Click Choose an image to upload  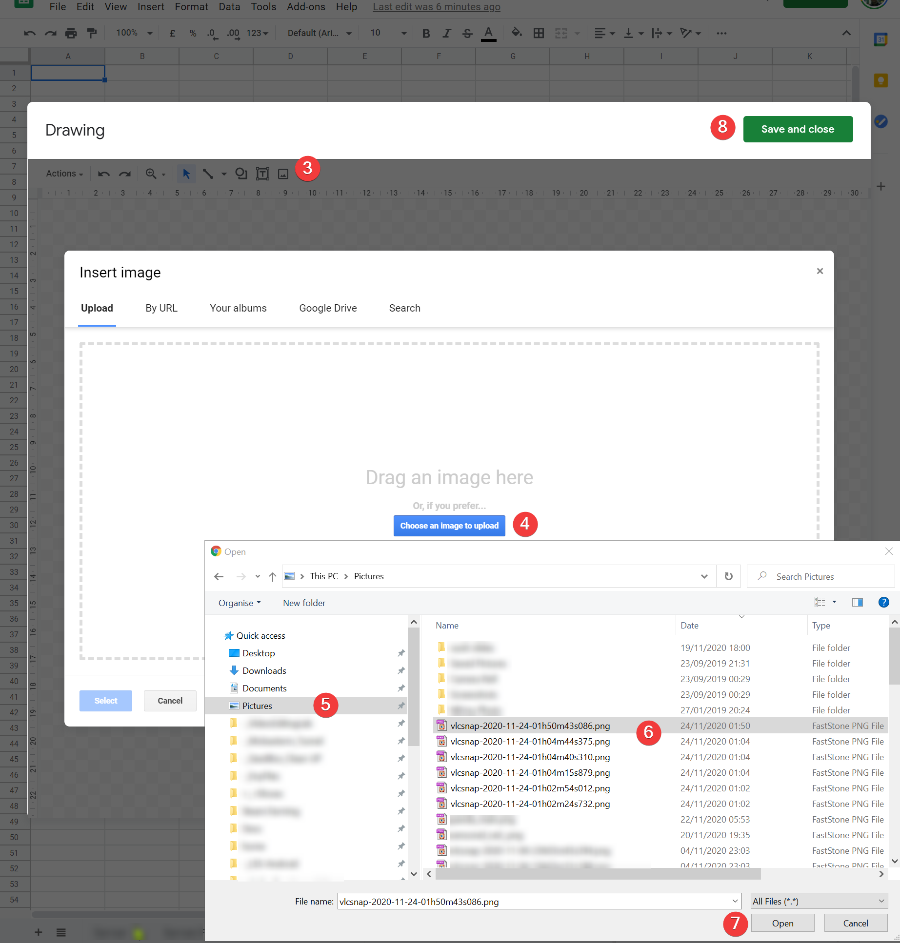(x=449, y=526)
